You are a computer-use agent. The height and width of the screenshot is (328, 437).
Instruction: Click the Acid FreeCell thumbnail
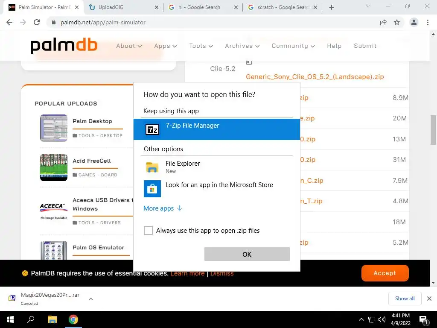click(x=53, y=167)
